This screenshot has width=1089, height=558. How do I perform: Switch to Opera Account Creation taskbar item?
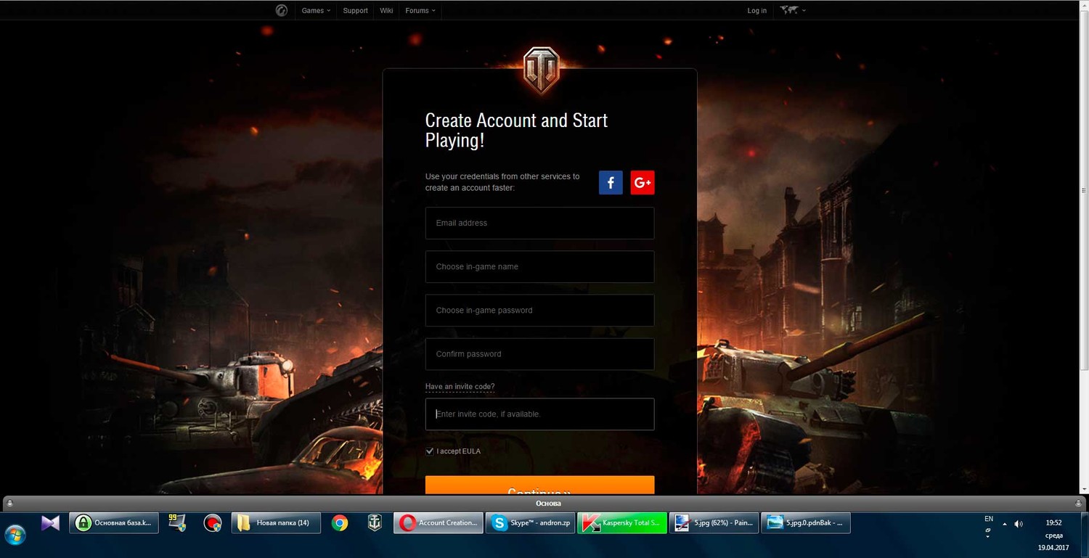(439, 523)
